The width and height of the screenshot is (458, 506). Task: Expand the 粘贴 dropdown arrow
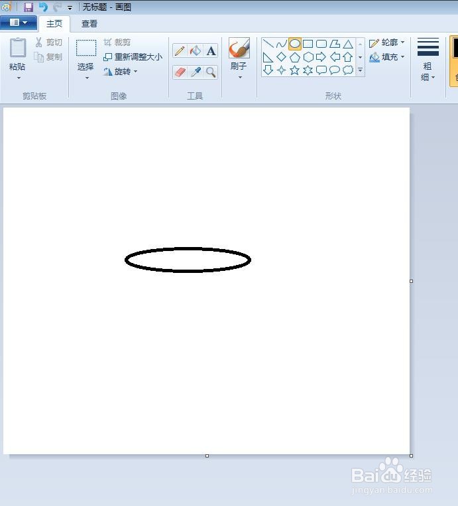point(19,78)
